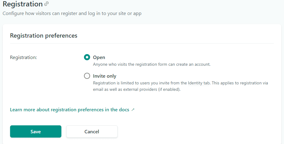Select the Open registration radio button
Viewport: 284px width, 144px height.
pos(87,57)
